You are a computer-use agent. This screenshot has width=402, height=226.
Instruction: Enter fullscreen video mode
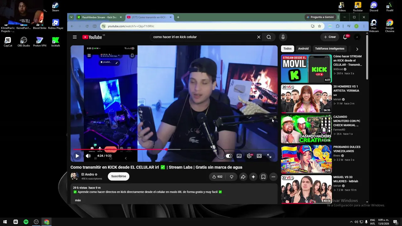pyautogui.click(x=269, y=156)
